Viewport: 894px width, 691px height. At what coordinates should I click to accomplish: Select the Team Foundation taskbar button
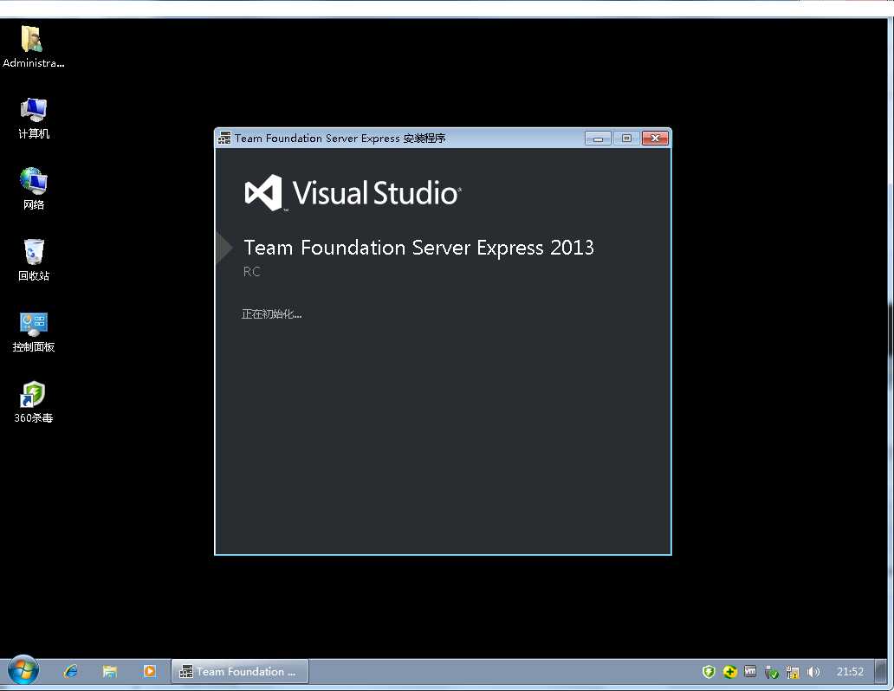coord(240,672)
